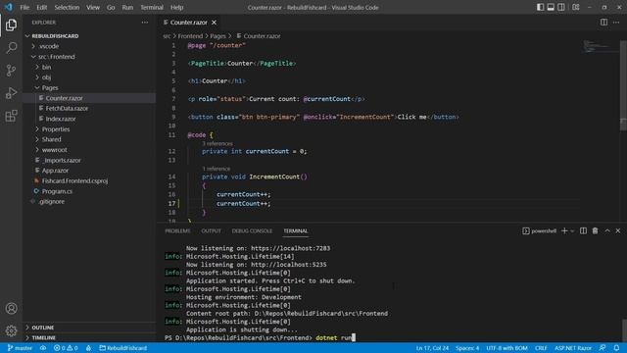Open Explorer views and more actions ellipsis
This screenshot has height=353, width=627.
tap(145, 23)
